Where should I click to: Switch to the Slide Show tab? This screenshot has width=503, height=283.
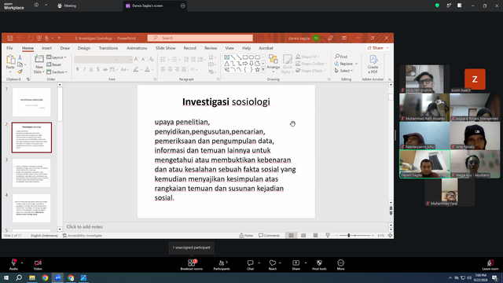point(166,48)
